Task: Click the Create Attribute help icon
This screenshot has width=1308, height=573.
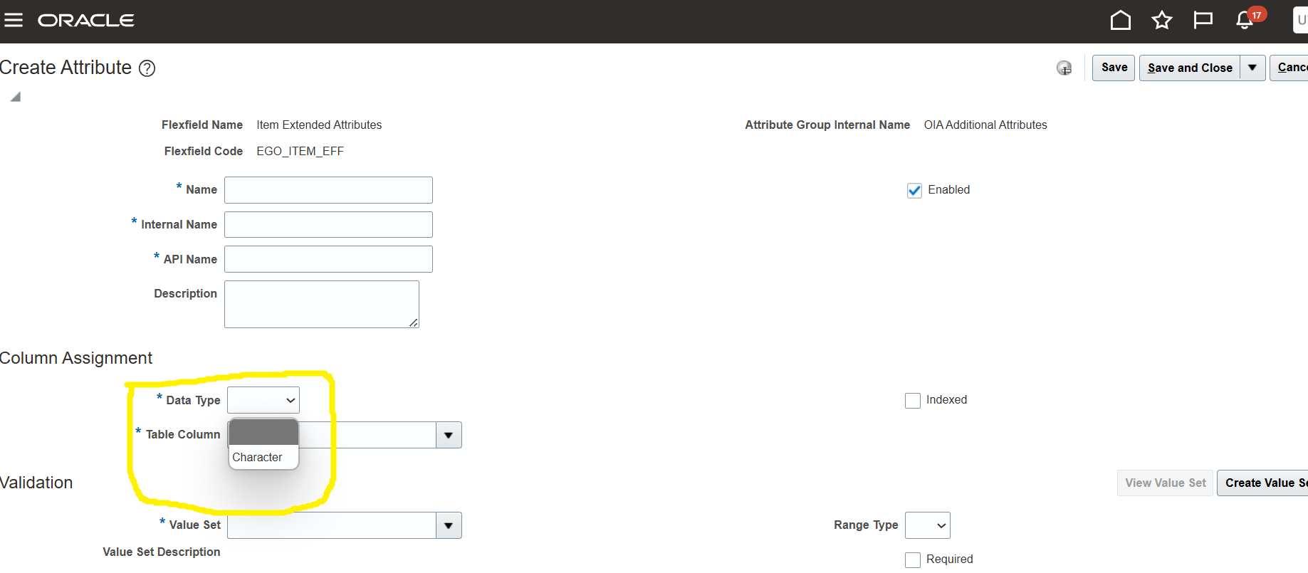Action: coord(147,68)
